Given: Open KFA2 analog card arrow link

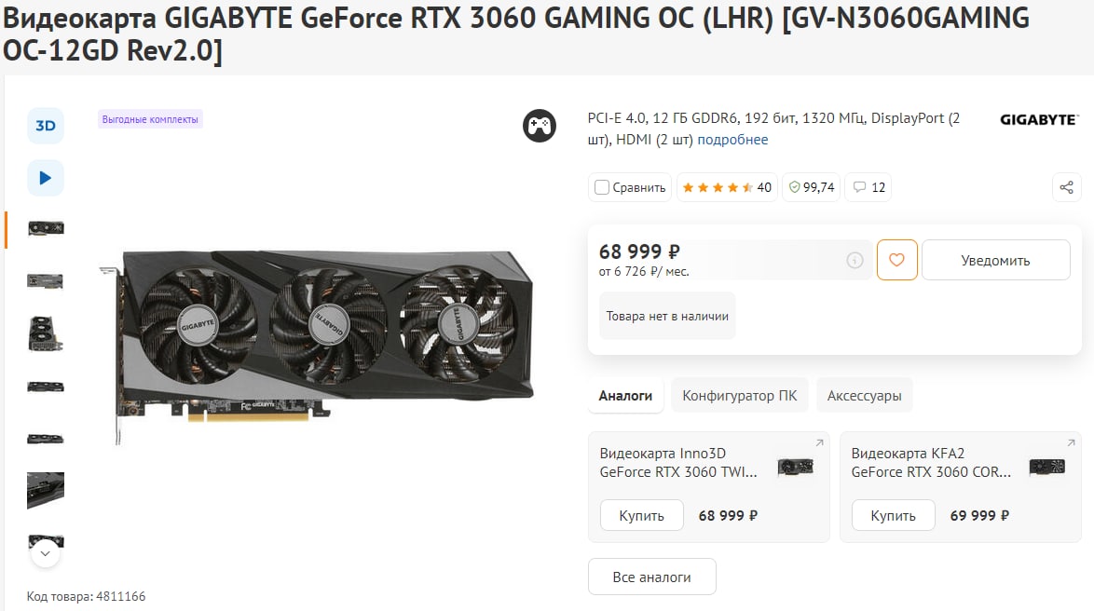Looking at the screenshot, I should [x=1071, y=443].
